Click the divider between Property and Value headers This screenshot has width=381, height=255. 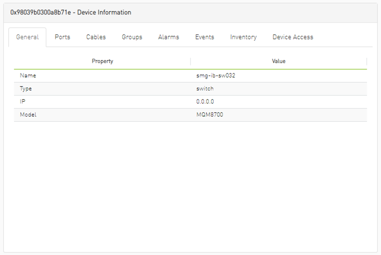click(x=191, y=61)
